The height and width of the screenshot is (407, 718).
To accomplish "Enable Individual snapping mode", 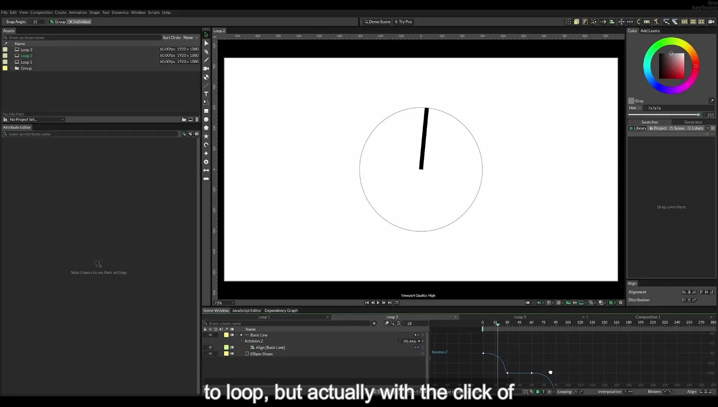I will point(80,22).
